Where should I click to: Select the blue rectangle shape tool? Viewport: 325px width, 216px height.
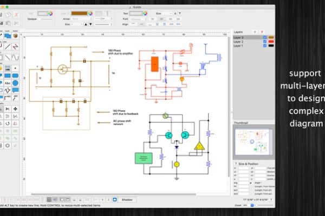(8, 76)
